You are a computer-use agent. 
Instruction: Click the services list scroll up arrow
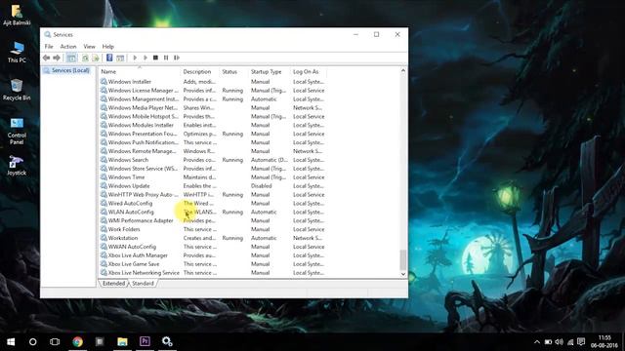[x=403, y=70]
